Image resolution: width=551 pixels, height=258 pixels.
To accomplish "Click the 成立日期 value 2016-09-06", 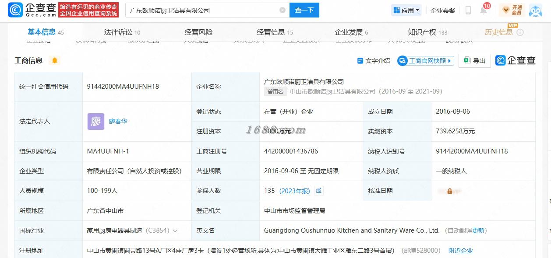I will 453,112.
